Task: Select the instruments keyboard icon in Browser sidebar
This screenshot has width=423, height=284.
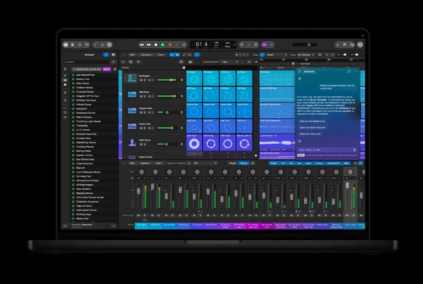Action: tap(65, 80)
